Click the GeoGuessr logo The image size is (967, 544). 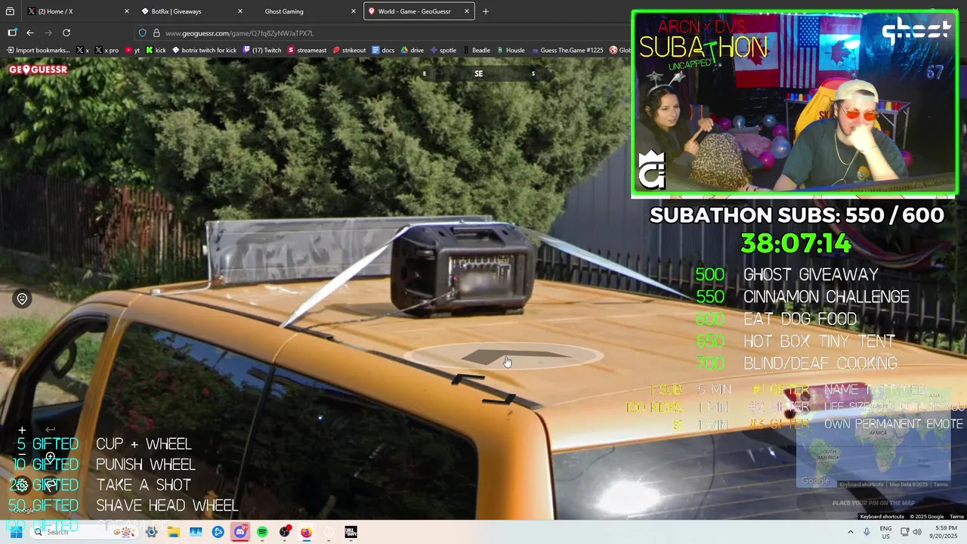click(38, 70)
